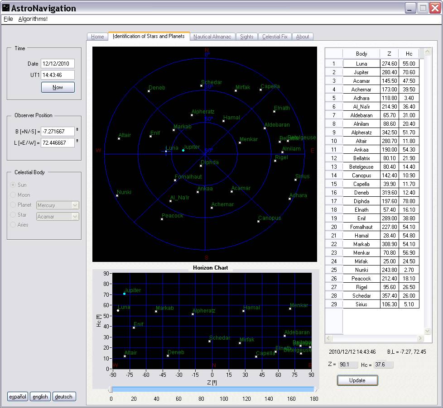The width and height of the screenshot is (443, 408).
Task: Open the Algorithms! menu
Action: pos(33,19)
